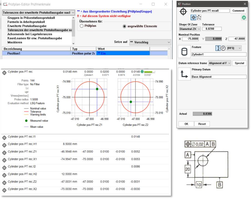Screen dimensions: 251x199
Task: Select the pattern position mode icon
Action: coord(198,18)
